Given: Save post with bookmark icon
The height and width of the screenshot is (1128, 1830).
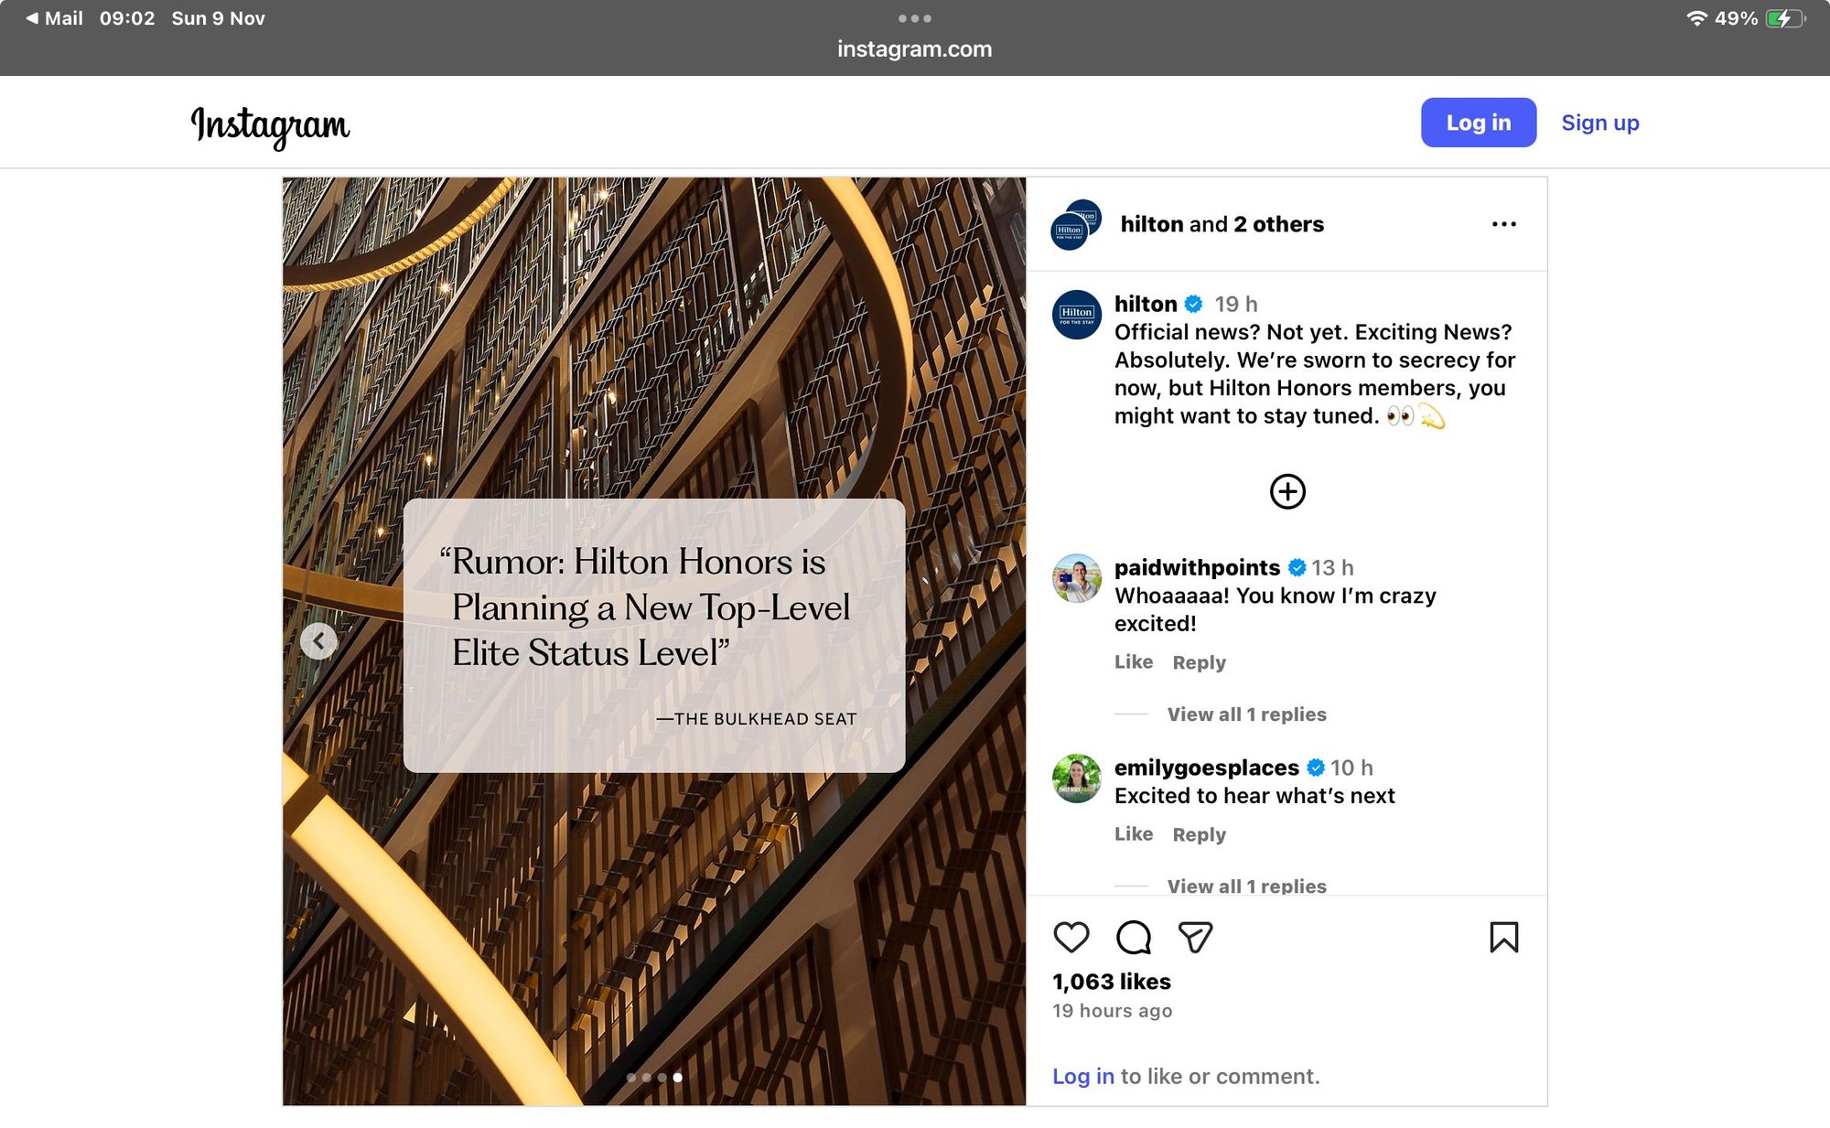Looking at the screenshot, I should [x=1503, y=937].
